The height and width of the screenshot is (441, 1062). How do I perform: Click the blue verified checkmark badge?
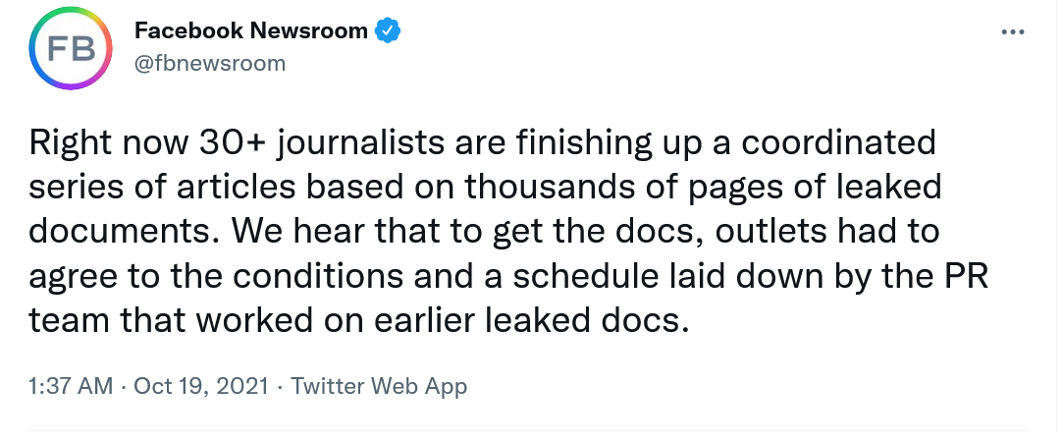(388, 30)
